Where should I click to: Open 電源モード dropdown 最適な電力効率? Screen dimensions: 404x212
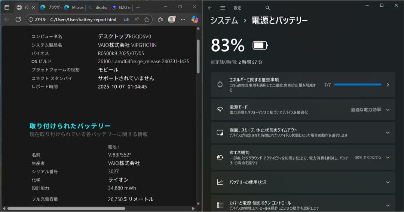click(x=370, y=110)
